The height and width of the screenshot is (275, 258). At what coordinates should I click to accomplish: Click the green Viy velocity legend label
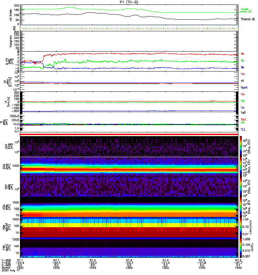tap(243, 101)
